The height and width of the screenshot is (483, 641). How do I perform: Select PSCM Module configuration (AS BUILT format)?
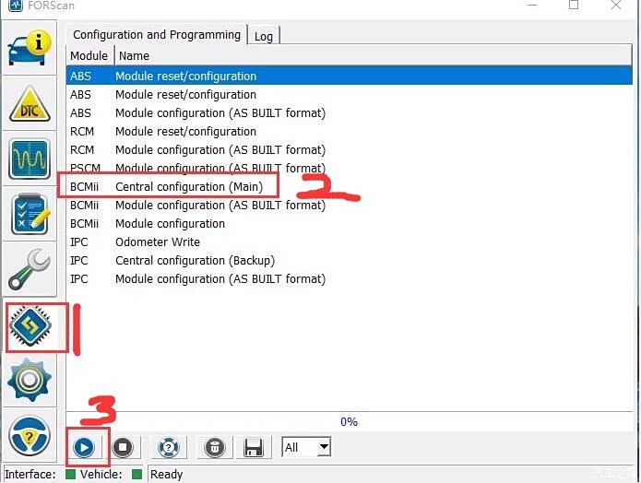[350, 168]
